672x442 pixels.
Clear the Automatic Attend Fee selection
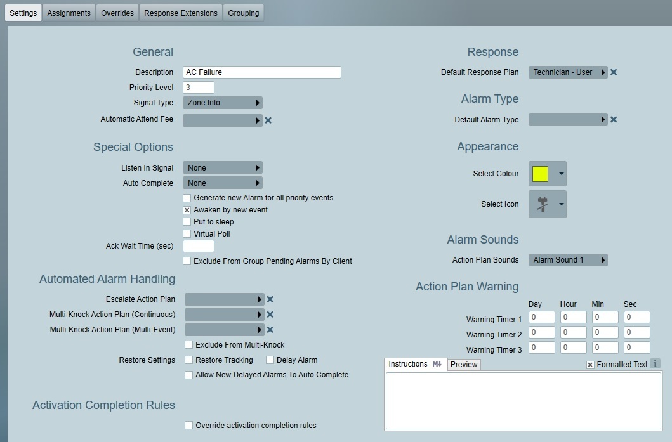[268, 120]
